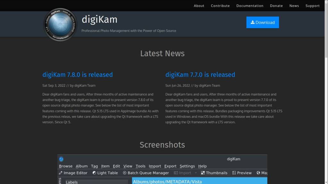Click the Light Table icon
Viewport: 328px width, 184px height.
(94, 173)
